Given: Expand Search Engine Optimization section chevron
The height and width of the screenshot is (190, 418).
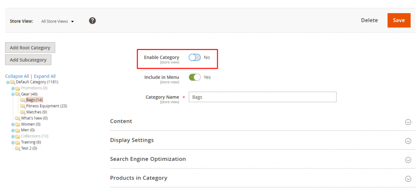Looking at the screenshot, I should click(408, 160).
